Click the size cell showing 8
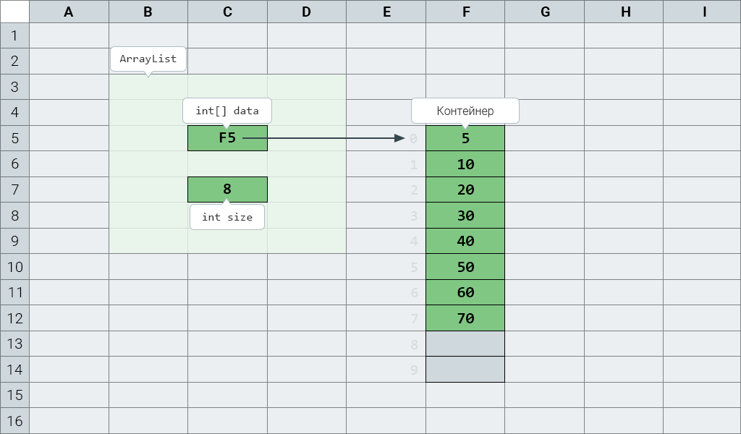 tap(227, 190)
